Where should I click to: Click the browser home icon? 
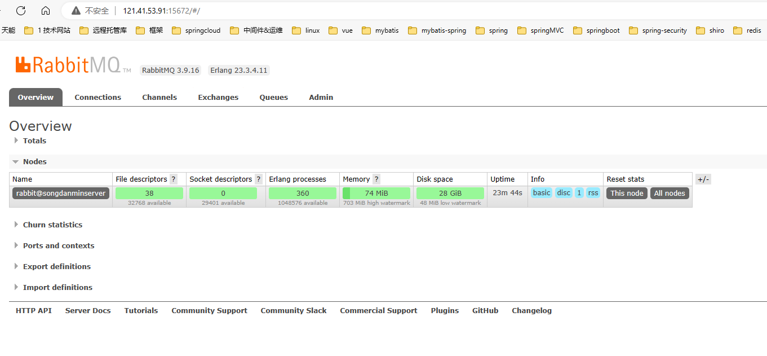click(x=46, y=10)
